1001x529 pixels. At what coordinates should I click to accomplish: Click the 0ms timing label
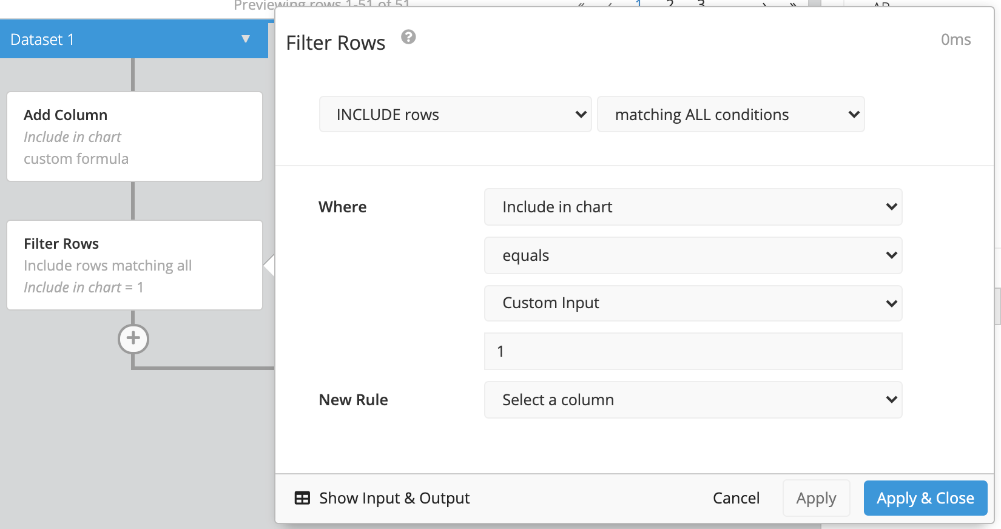[x=956, y=39]
